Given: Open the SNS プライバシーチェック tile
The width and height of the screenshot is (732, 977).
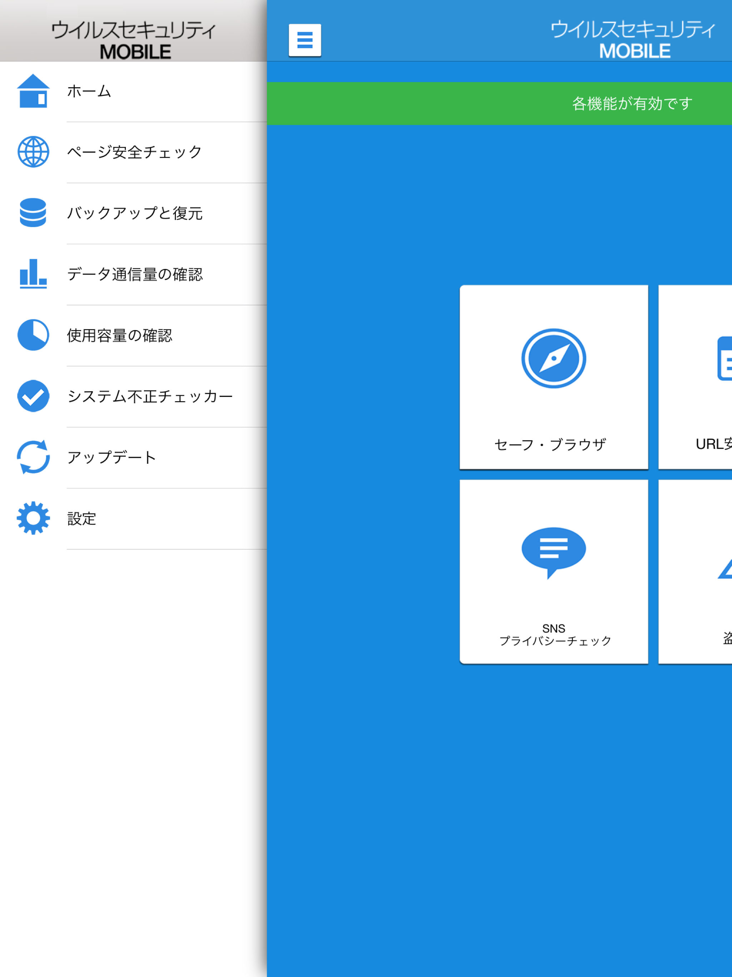Looking at the screenshot, I should coord(554,571).
